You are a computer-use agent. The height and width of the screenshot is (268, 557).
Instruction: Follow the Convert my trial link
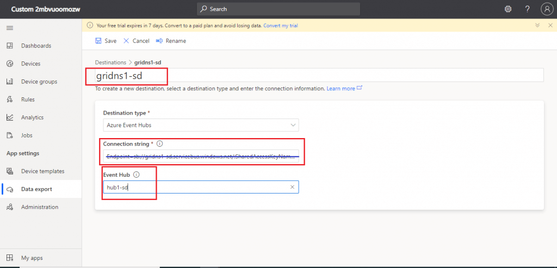click(x=280, y=26)
